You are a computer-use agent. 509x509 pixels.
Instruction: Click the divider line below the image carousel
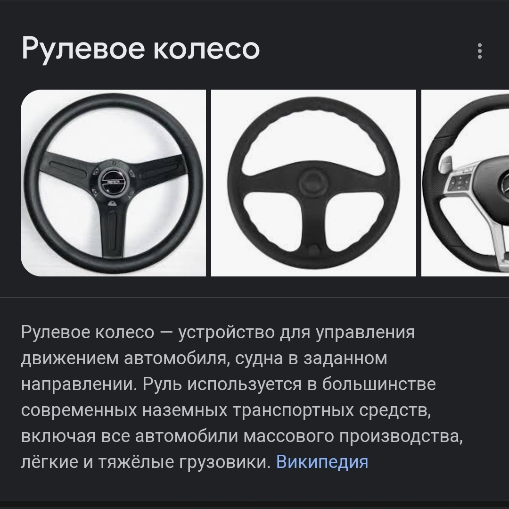(254, 297)
